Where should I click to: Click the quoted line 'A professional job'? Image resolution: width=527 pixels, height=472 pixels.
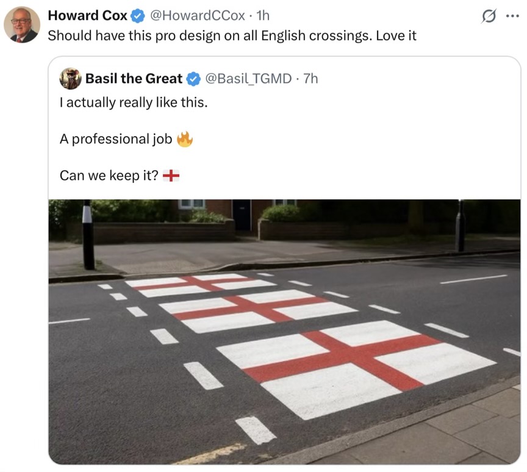point(116,139)
